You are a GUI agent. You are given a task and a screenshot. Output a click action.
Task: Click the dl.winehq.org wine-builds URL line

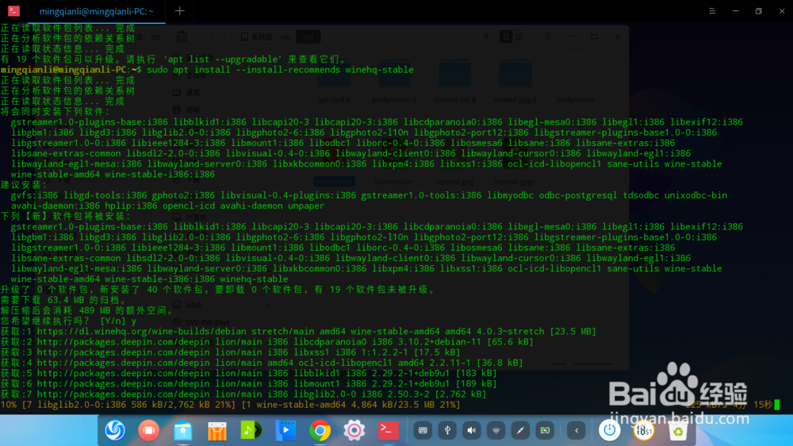click(x=298, y=332)
